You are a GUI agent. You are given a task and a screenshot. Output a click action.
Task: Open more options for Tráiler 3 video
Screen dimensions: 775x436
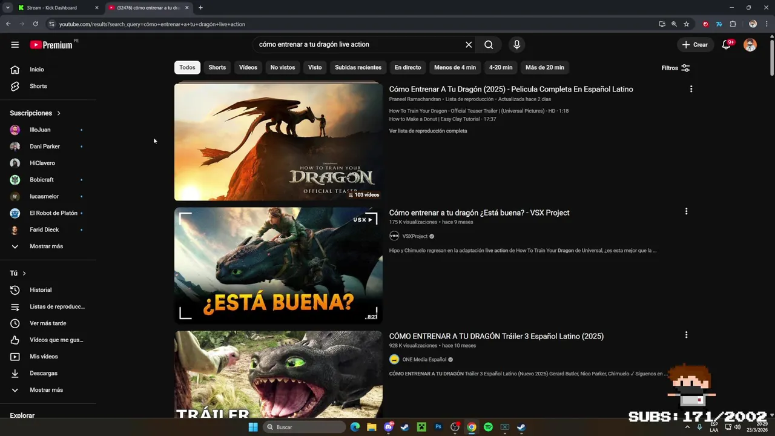pyautogui.click(x=686, y=335)
